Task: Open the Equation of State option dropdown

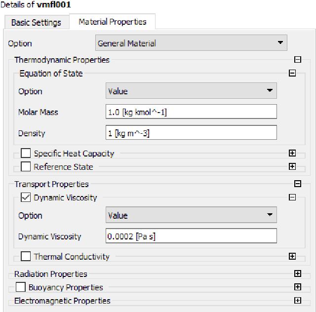Action: [x=191, y=91]
